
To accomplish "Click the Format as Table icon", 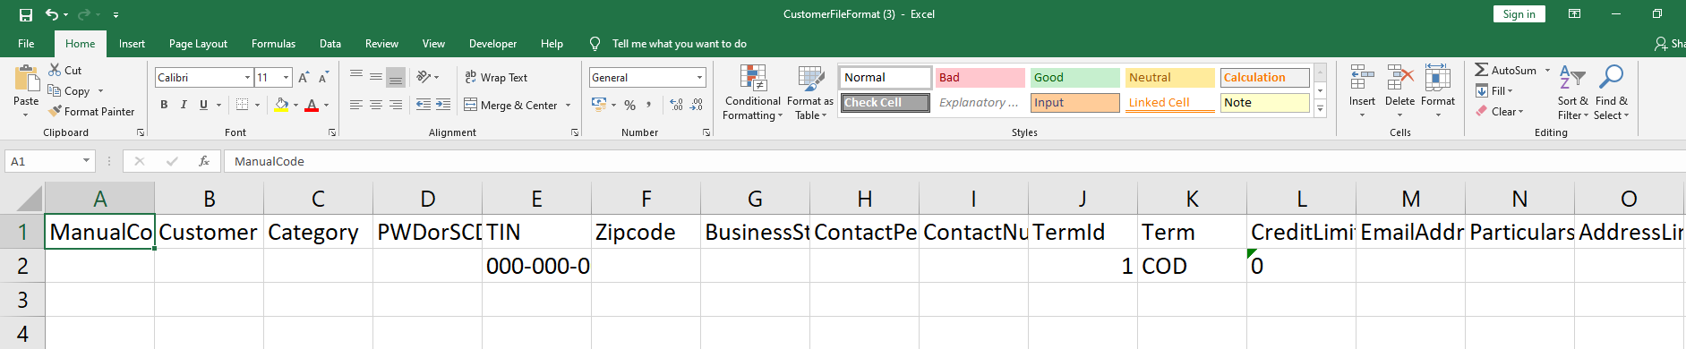I will [x=810, y=79].
